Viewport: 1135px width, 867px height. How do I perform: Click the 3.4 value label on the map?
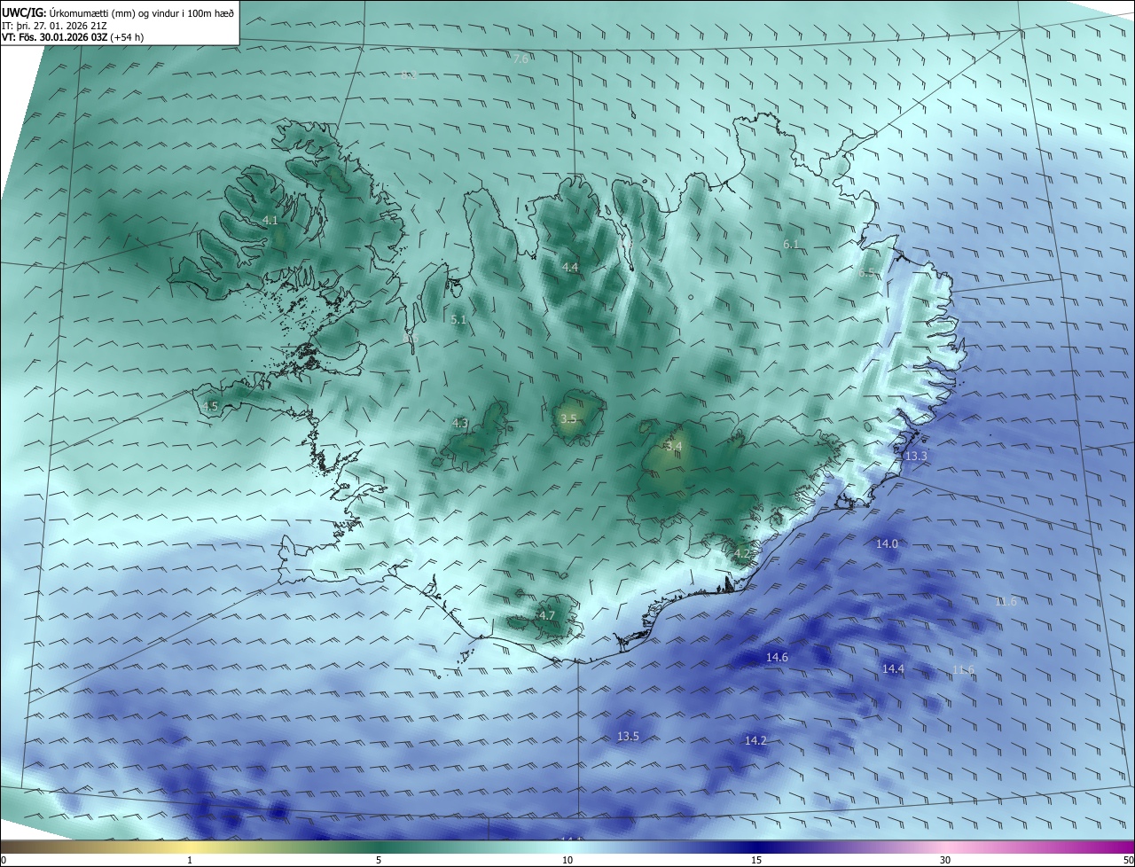[x=674, y=446]
